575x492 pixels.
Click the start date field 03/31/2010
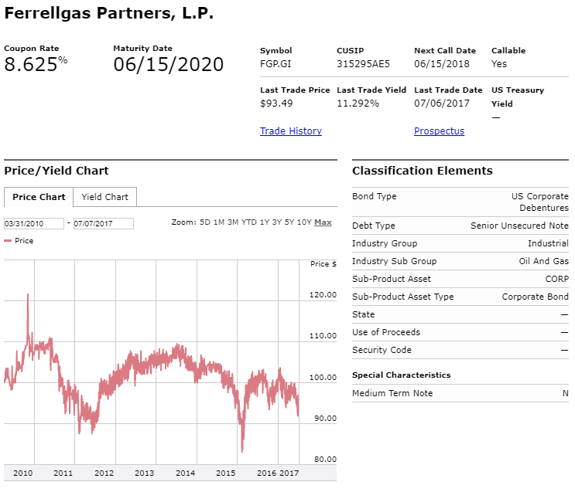[34, 223]
